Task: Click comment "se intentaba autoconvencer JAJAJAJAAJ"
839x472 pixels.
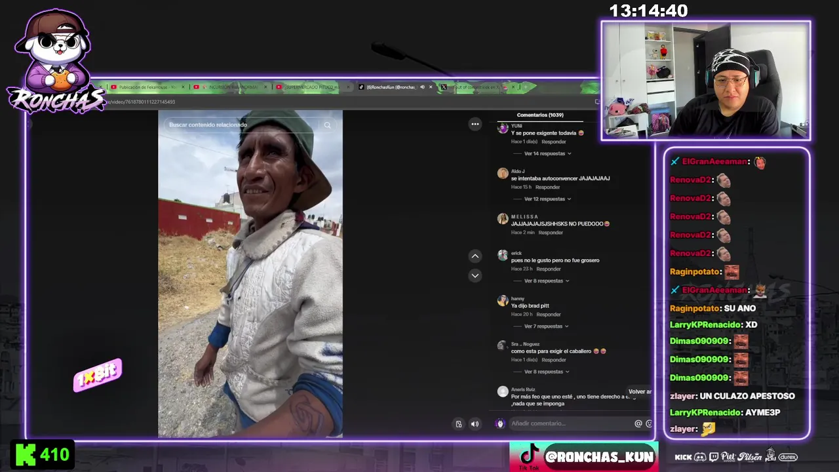Action: coord(560,178)
